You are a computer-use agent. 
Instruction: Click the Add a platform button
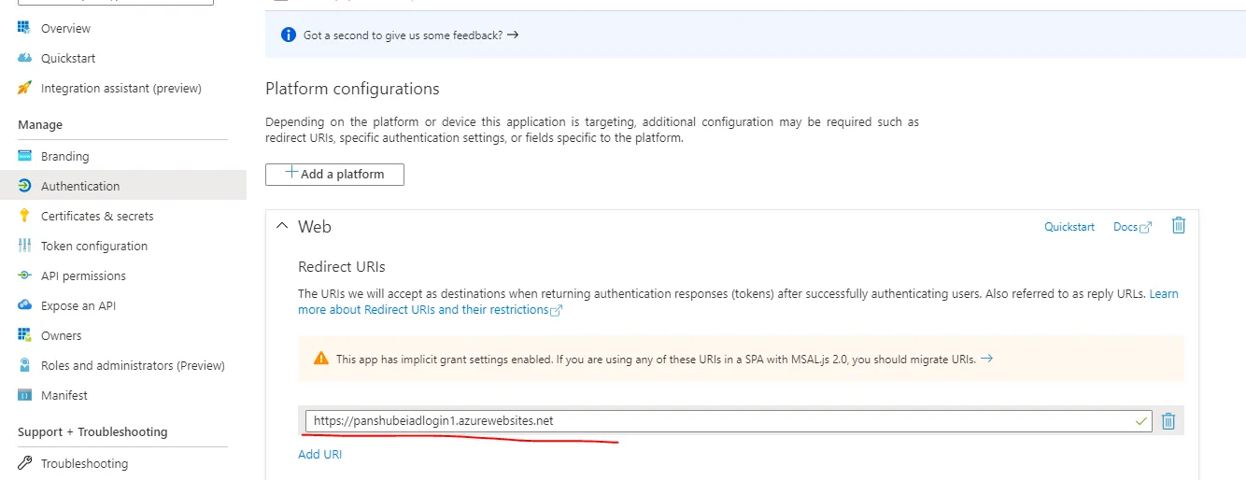[334, 174]
